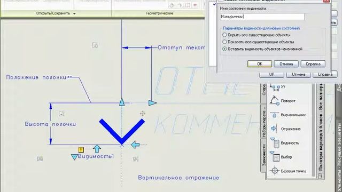Click the upward flip arrow grip
The image size is (342, 192).
(x=97, y=149)
